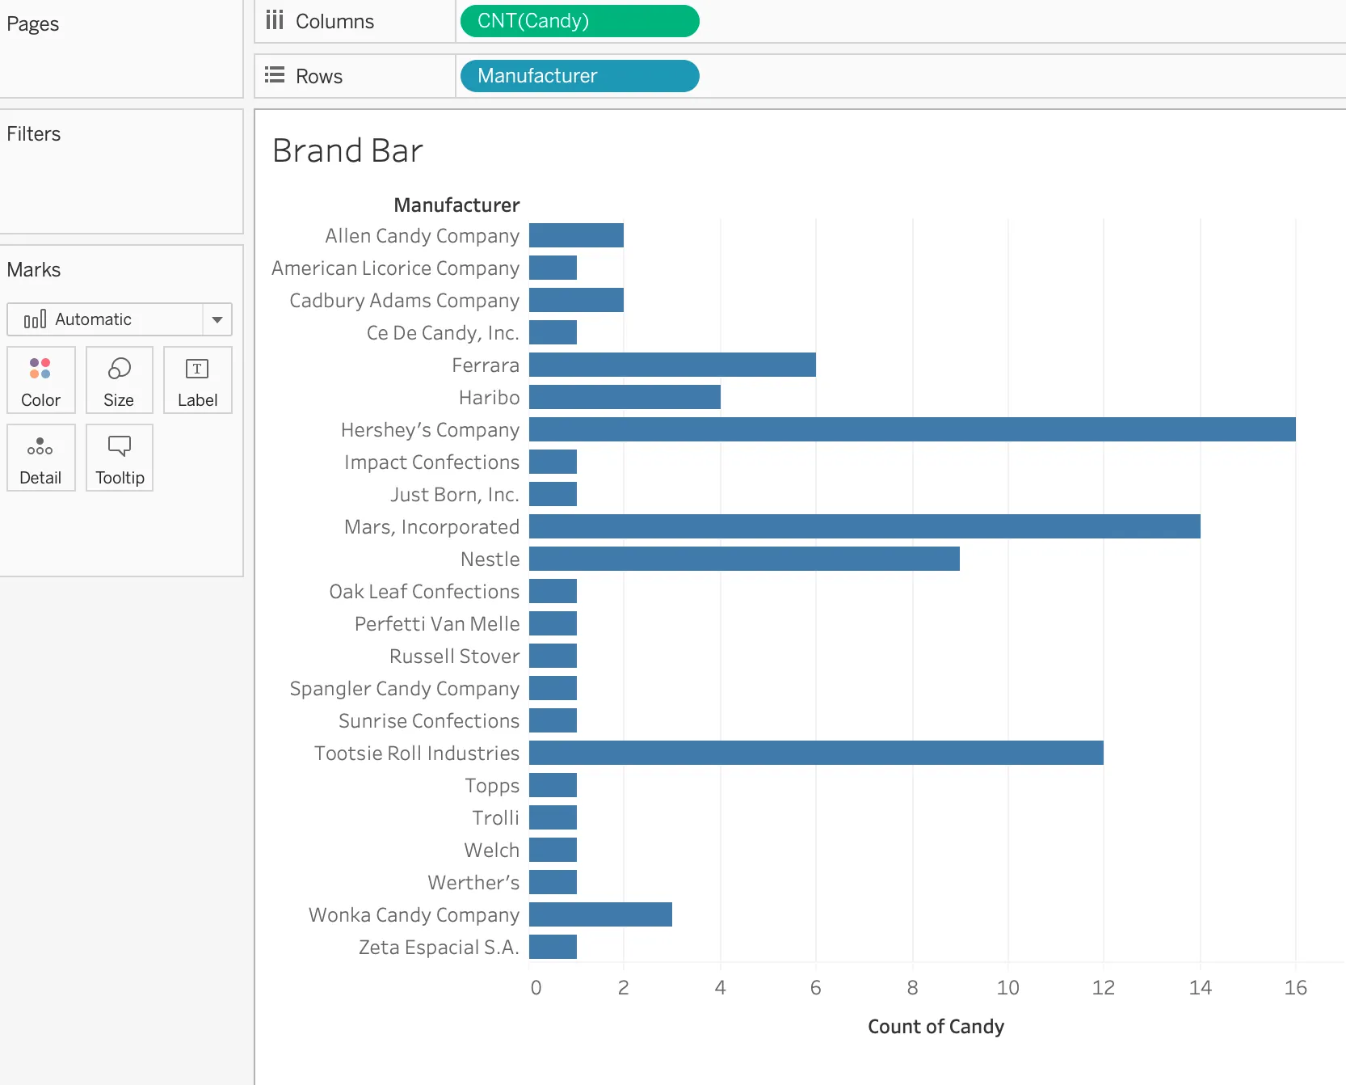Open the Color marks card
Screen dimensions: 1346x1085
[x=40, y=380]
